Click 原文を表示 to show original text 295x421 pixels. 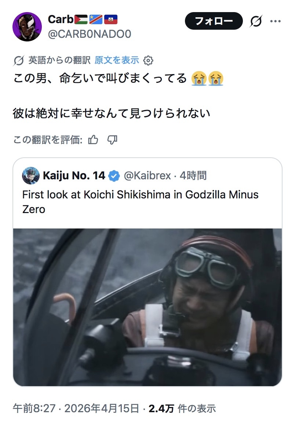coord(117,60)
